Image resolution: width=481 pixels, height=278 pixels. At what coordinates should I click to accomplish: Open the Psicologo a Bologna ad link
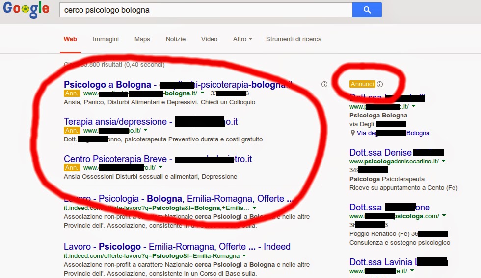point(178,84)
